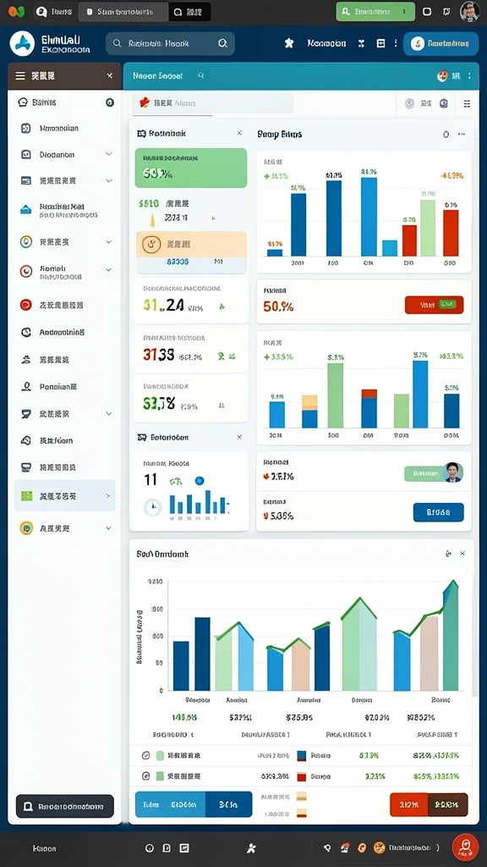Click the hamburger menu icon in sidebar header

pyautogui.click(x=20, y=75)
